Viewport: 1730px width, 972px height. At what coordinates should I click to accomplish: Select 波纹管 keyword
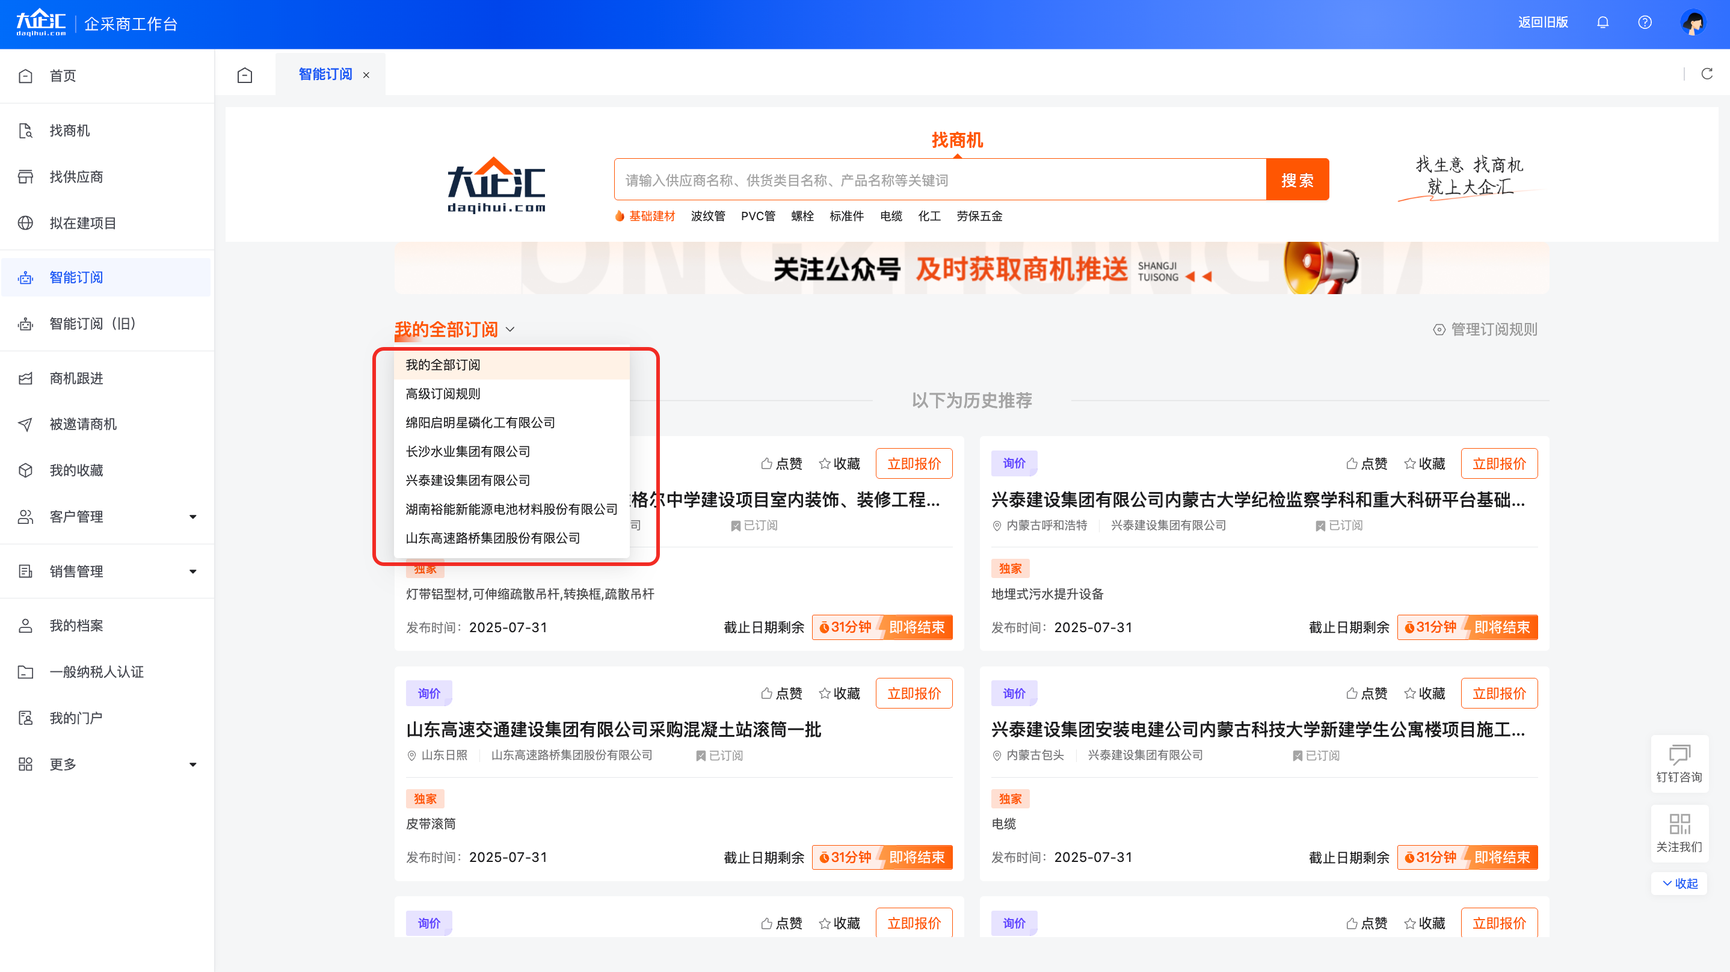708,217
